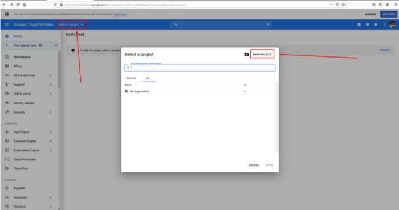Click the Kubernetes Engine icon
The width and height of the screenshot is (399, 210).
point(7,150)
